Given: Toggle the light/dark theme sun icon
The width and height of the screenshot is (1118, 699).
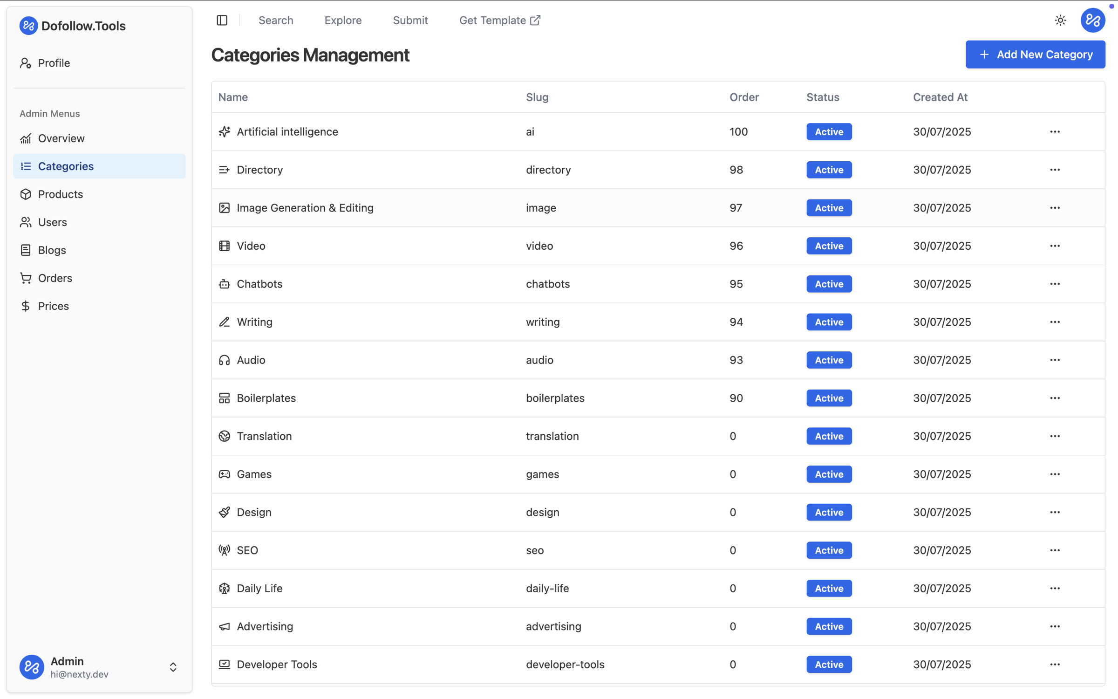Looking at the screenshot, I should click(1060, 21).
